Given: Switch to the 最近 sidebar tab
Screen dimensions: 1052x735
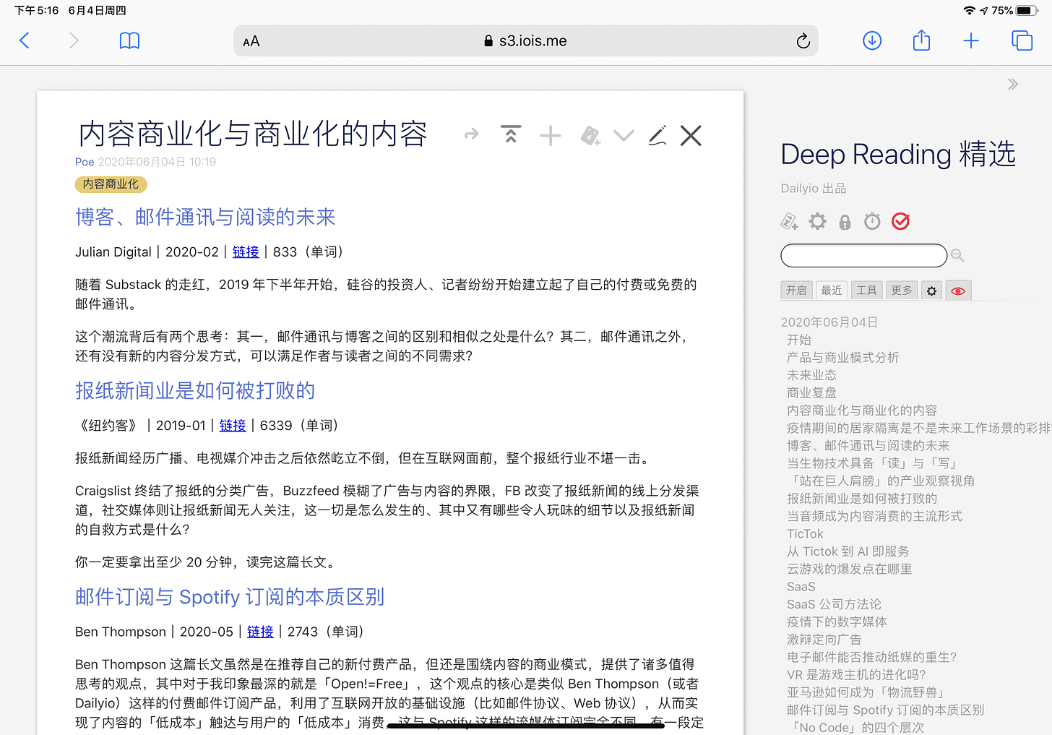Looking at the screenshot, I should (x=832, y=291).
